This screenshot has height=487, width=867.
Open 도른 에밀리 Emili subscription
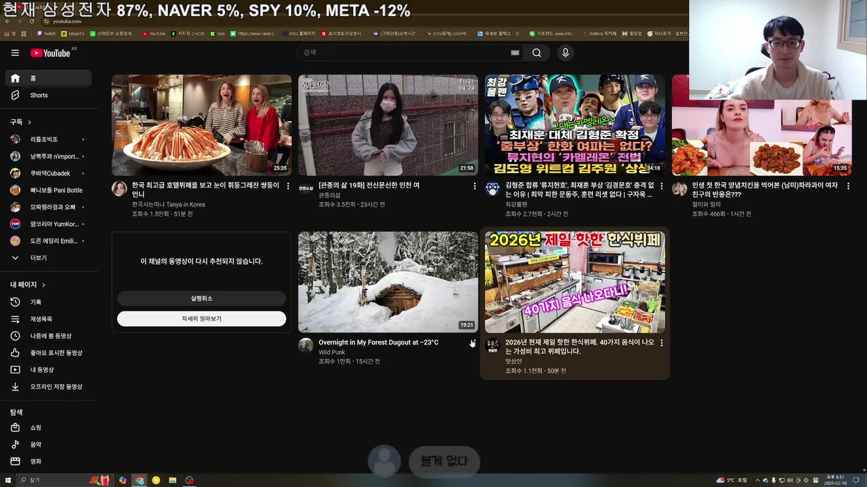pos(47,241)
